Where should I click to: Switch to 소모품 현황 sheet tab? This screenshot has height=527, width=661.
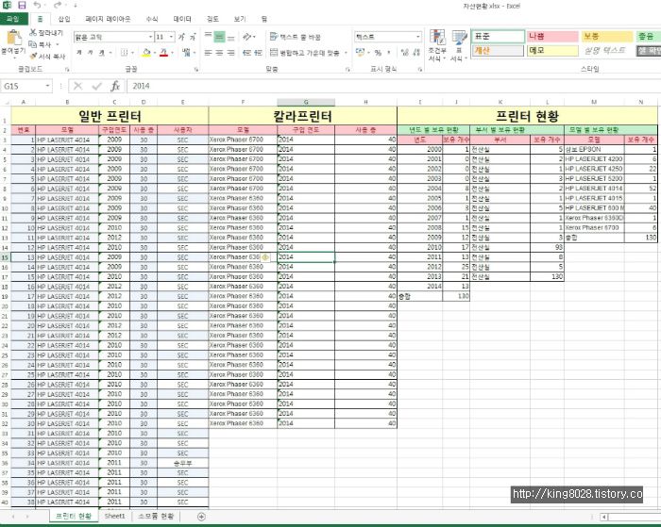point(156,516)
